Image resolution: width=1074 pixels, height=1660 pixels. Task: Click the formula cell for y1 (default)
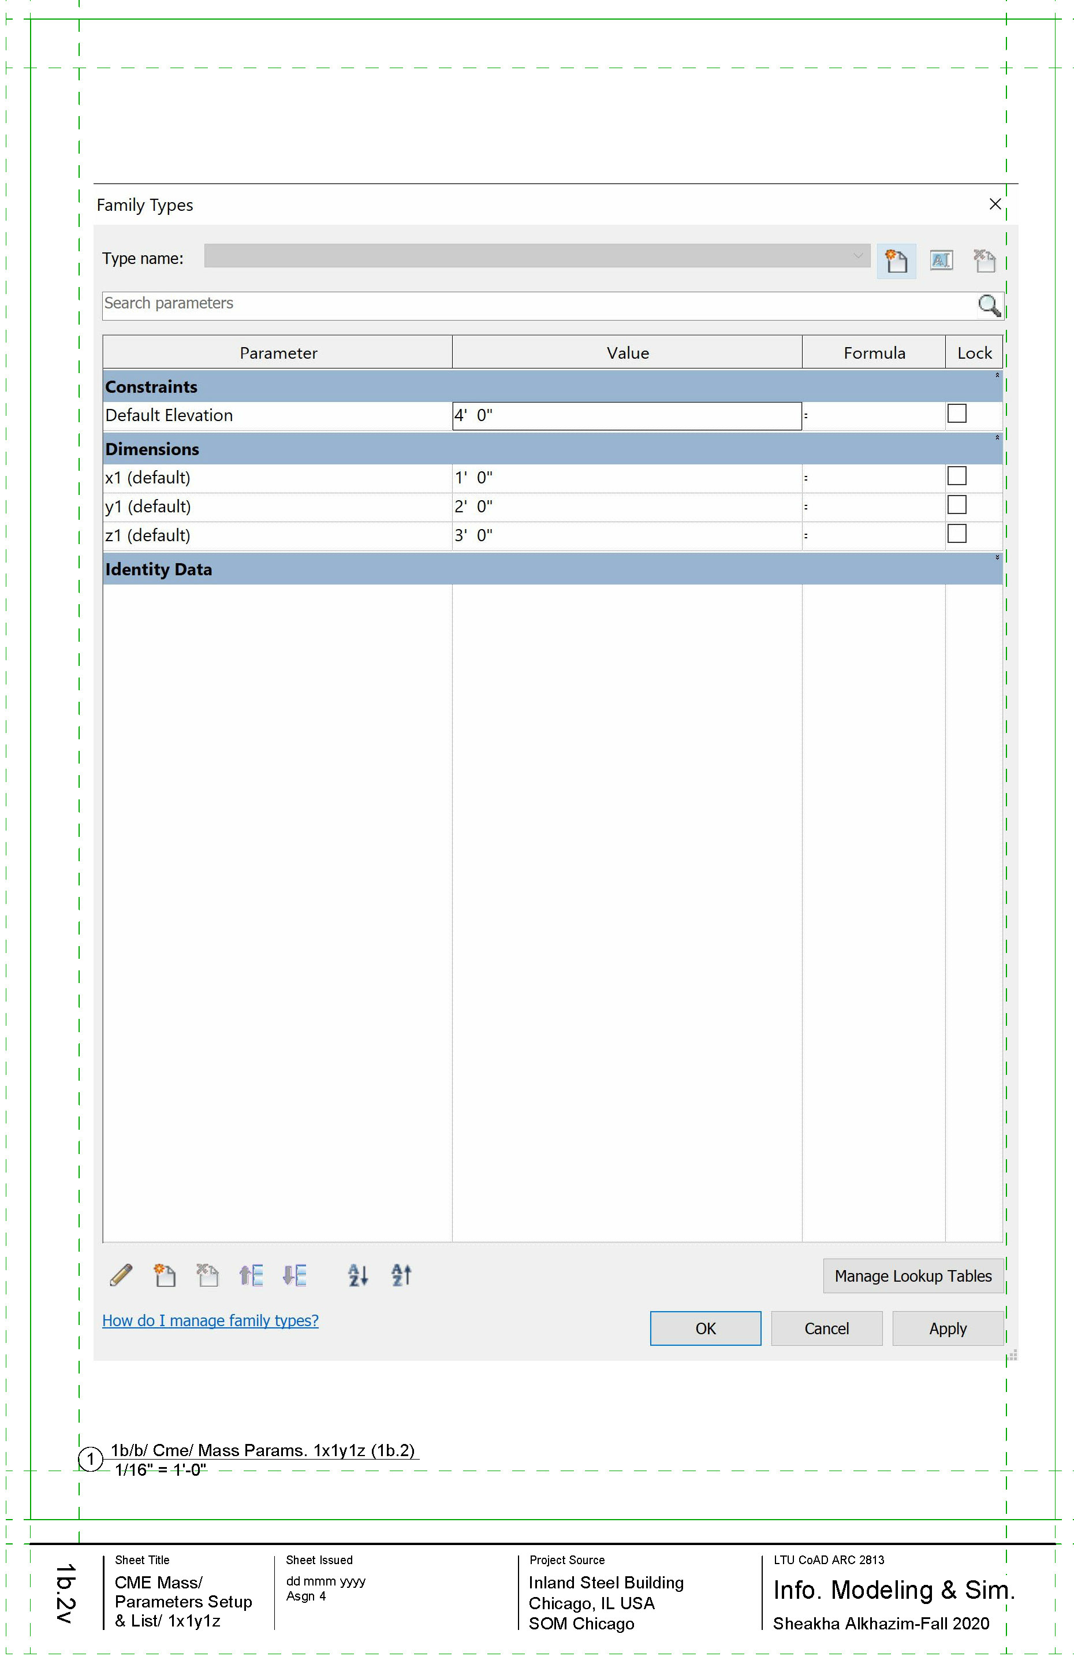pyautogui.click(x=874, y=507)
